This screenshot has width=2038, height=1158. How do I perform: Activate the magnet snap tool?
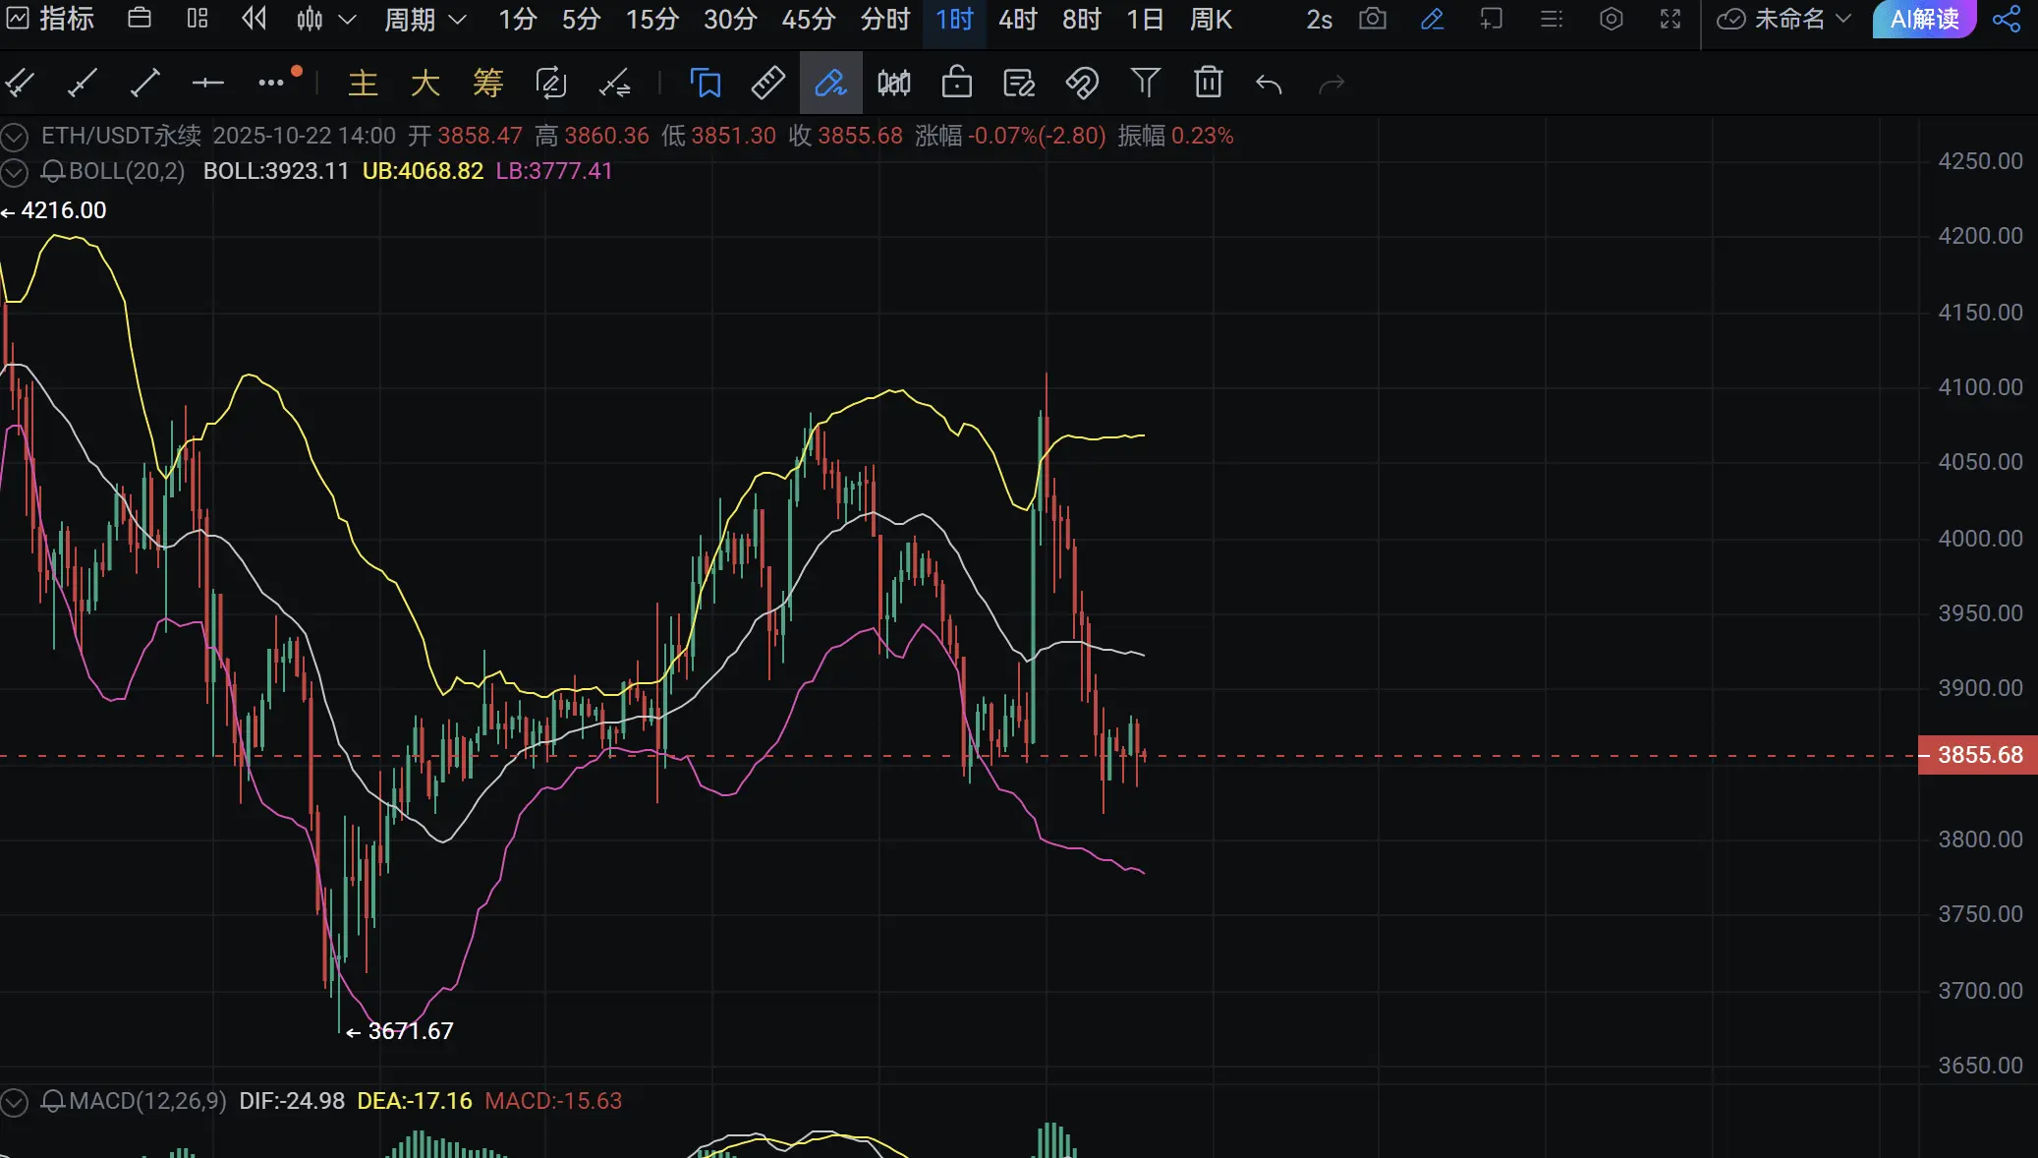tap(1082, 84)
